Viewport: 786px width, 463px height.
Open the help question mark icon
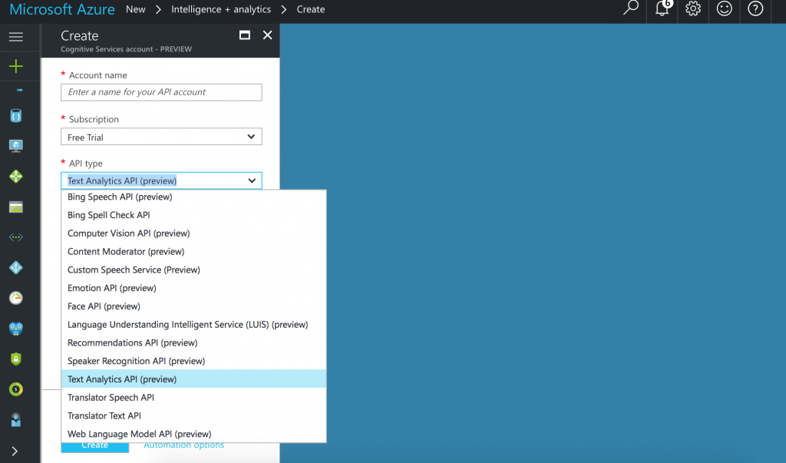tap(755, 9)
